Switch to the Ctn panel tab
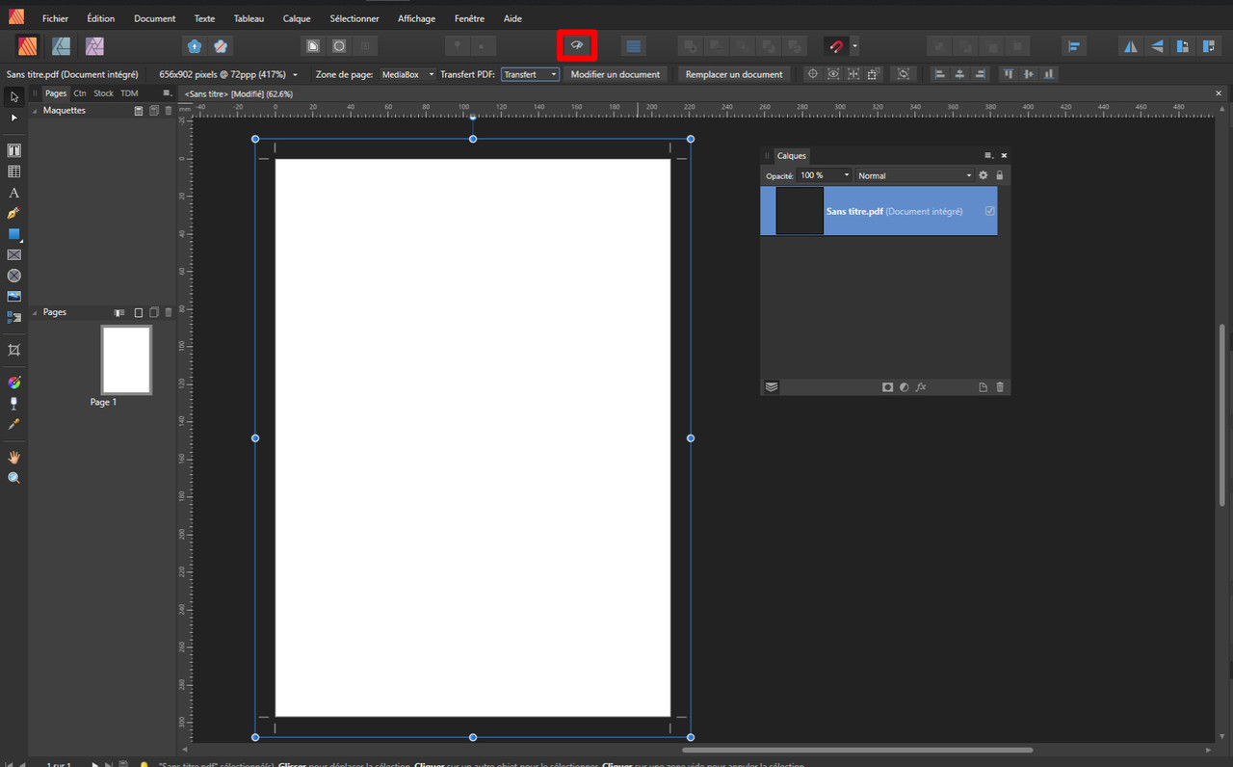 80,93
